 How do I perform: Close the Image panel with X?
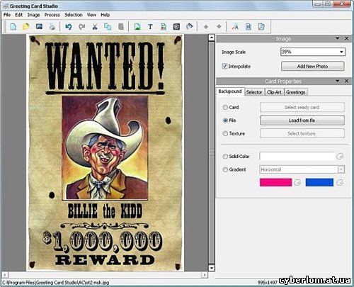tap(346, 38)
